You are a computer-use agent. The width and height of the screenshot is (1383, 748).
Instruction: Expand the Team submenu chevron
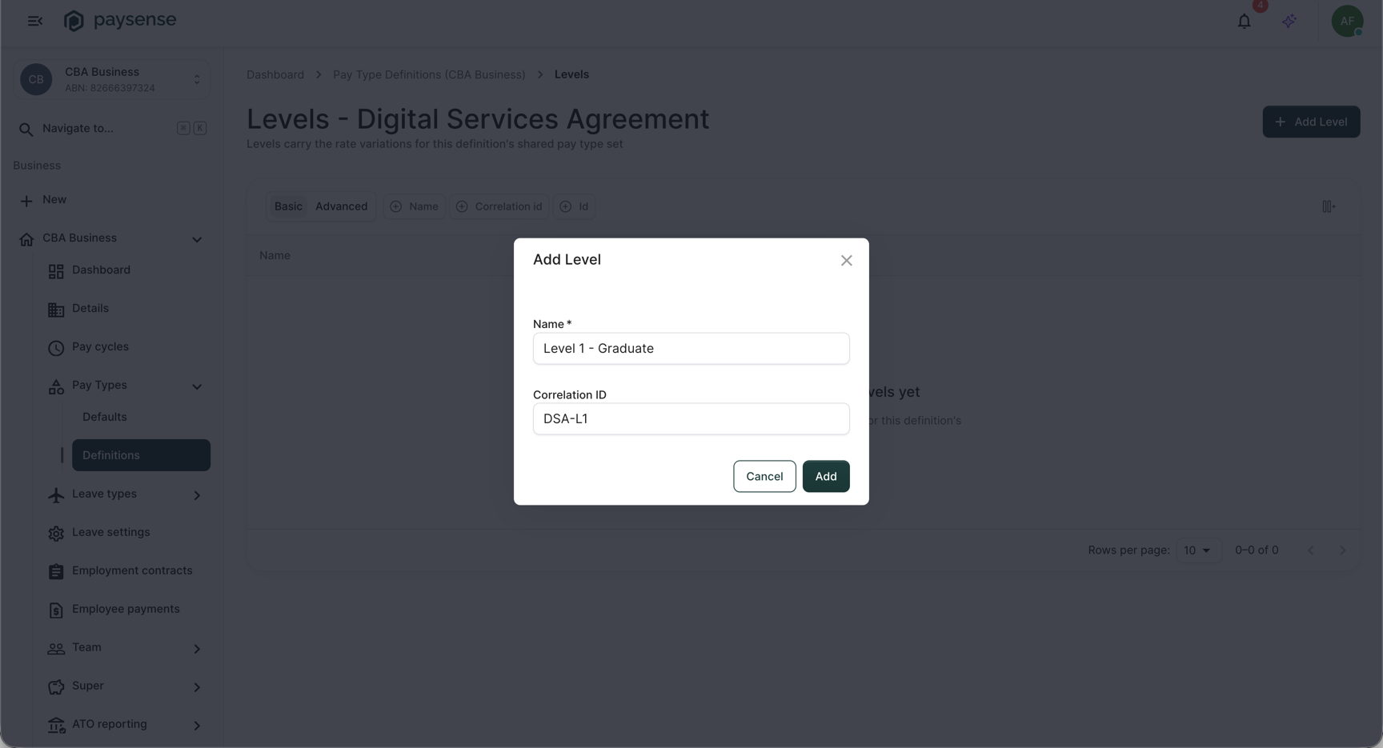coord(197,649)
